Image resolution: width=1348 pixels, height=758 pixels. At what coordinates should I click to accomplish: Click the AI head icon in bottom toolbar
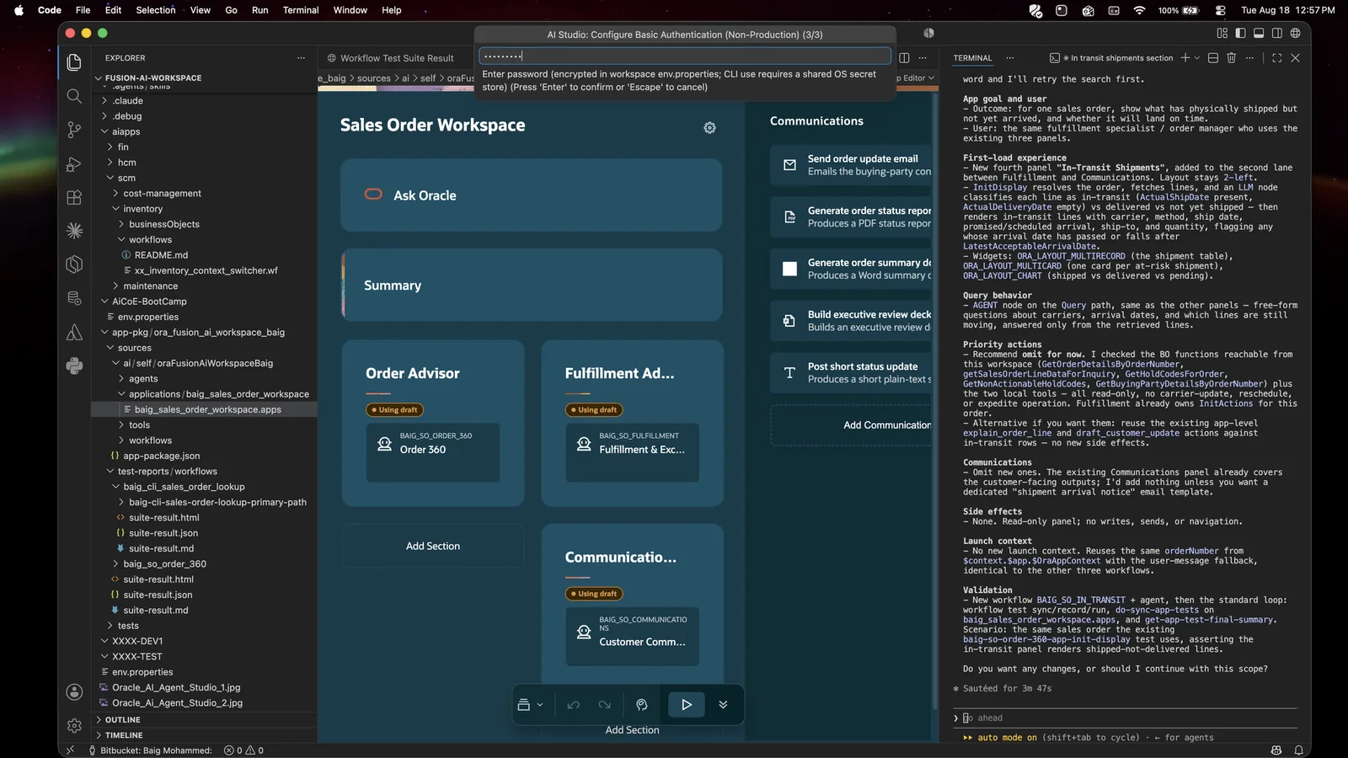point(641,705)
